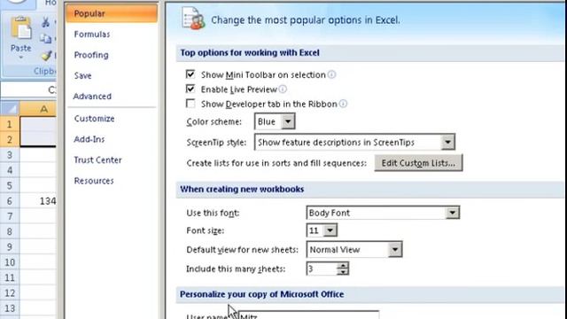
Task: Expand the Font size dropdown
Action: tap(330, 230)
